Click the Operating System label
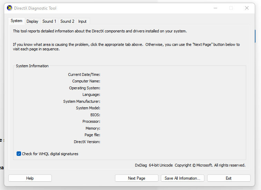 pos(85,88)
